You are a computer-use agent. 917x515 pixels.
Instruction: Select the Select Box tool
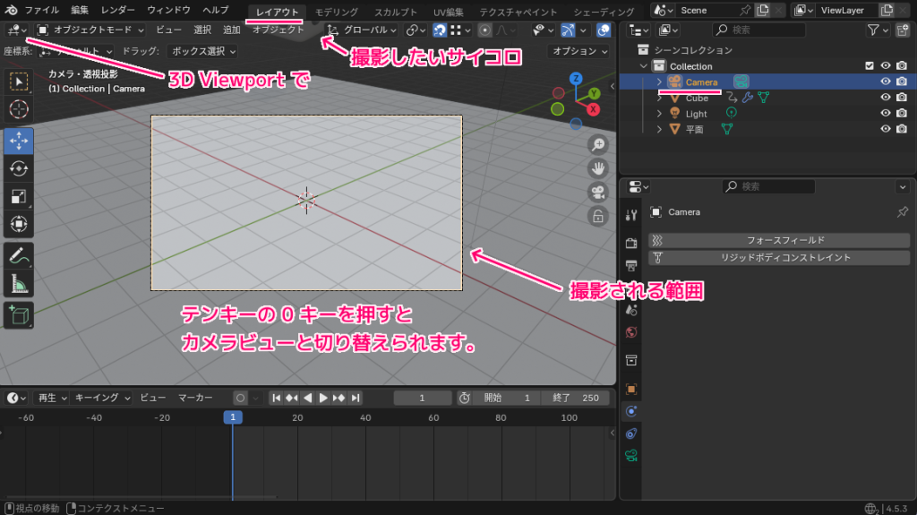coord(19,82)
